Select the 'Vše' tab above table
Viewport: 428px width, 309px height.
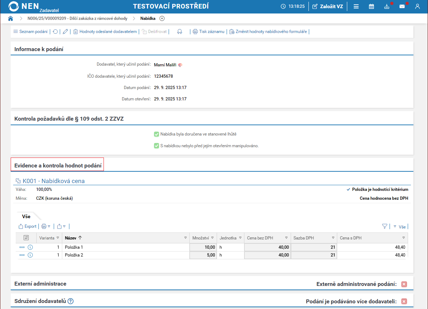tap(26, 216)
